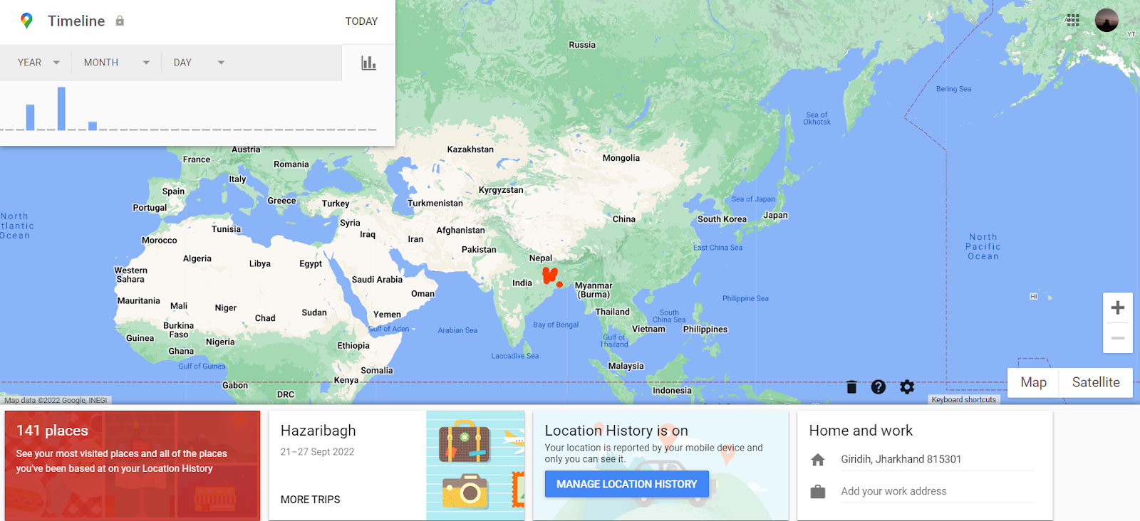This screenshot has width=1140, height=521.
Task: Click the Map data ©2022 Google attribution
Action: click(56, 400)
